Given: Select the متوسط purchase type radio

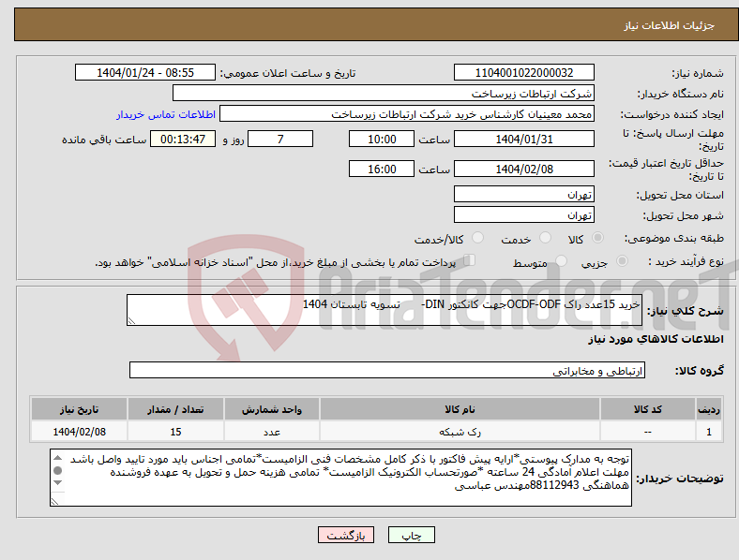Looking at the screenshot, I should click(561, 260).
